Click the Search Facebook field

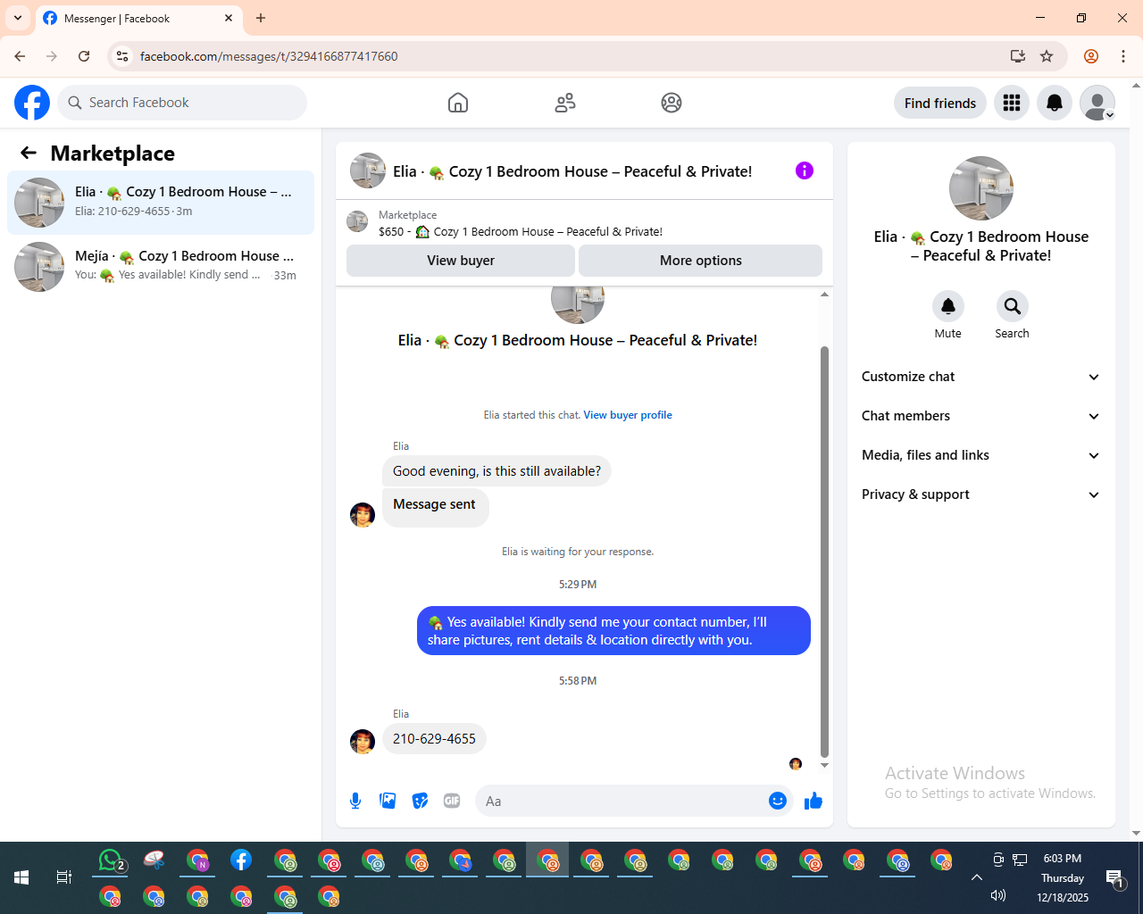(x=182, y=103)
